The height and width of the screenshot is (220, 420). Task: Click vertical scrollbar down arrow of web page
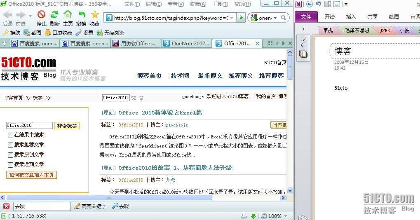[x=290, y=191]
